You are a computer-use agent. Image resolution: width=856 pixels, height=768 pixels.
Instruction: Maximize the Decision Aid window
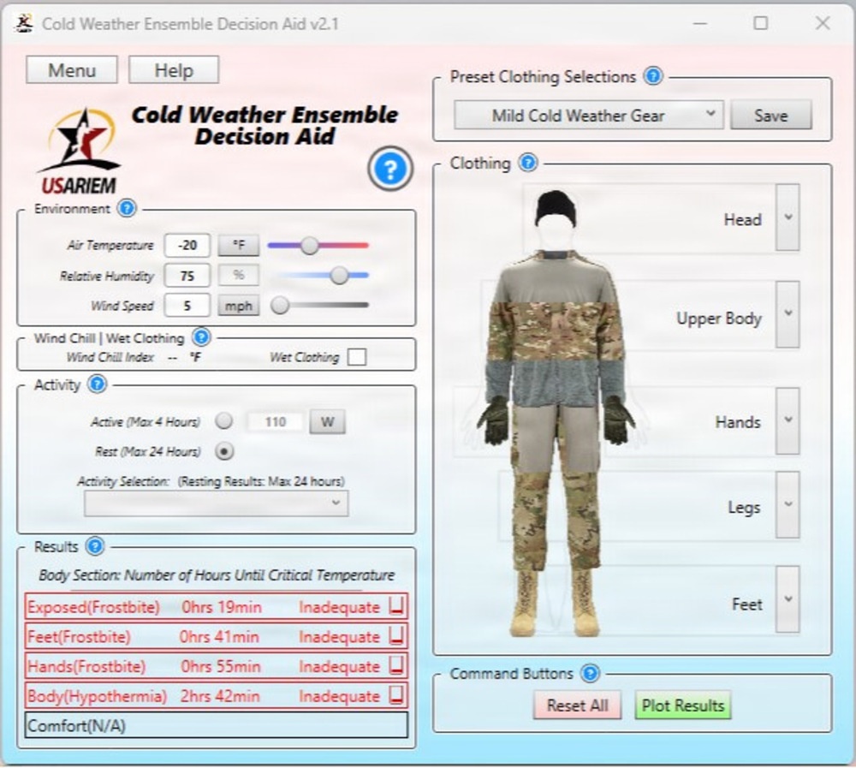click(760, 23)
